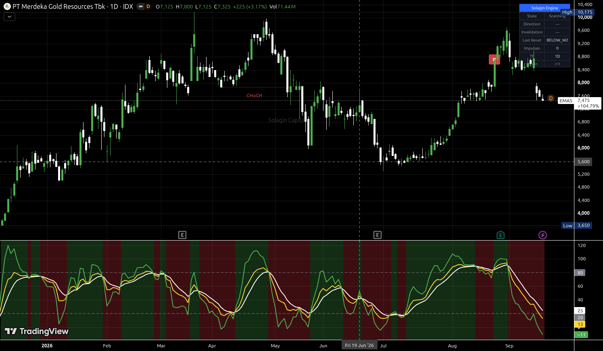Open the TradingView logo link
603x351 pixels.
37,331
